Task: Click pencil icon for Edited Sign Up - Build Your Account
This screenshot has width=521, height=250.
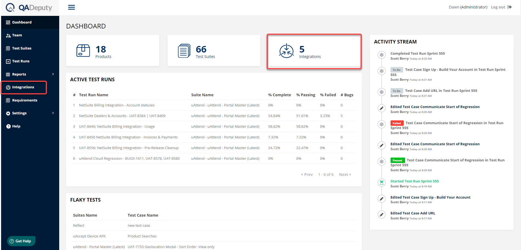Action: point(382,199)
